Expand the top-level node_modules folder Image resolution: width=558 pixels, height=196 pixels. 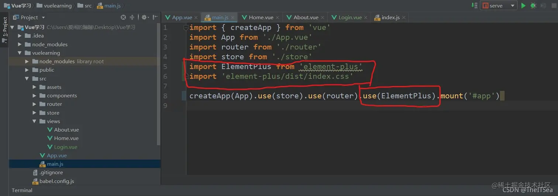[20, 44]
